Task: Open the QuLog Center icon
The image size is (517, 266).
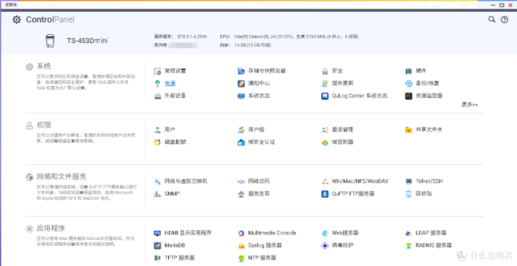Action: pos(325,96)
